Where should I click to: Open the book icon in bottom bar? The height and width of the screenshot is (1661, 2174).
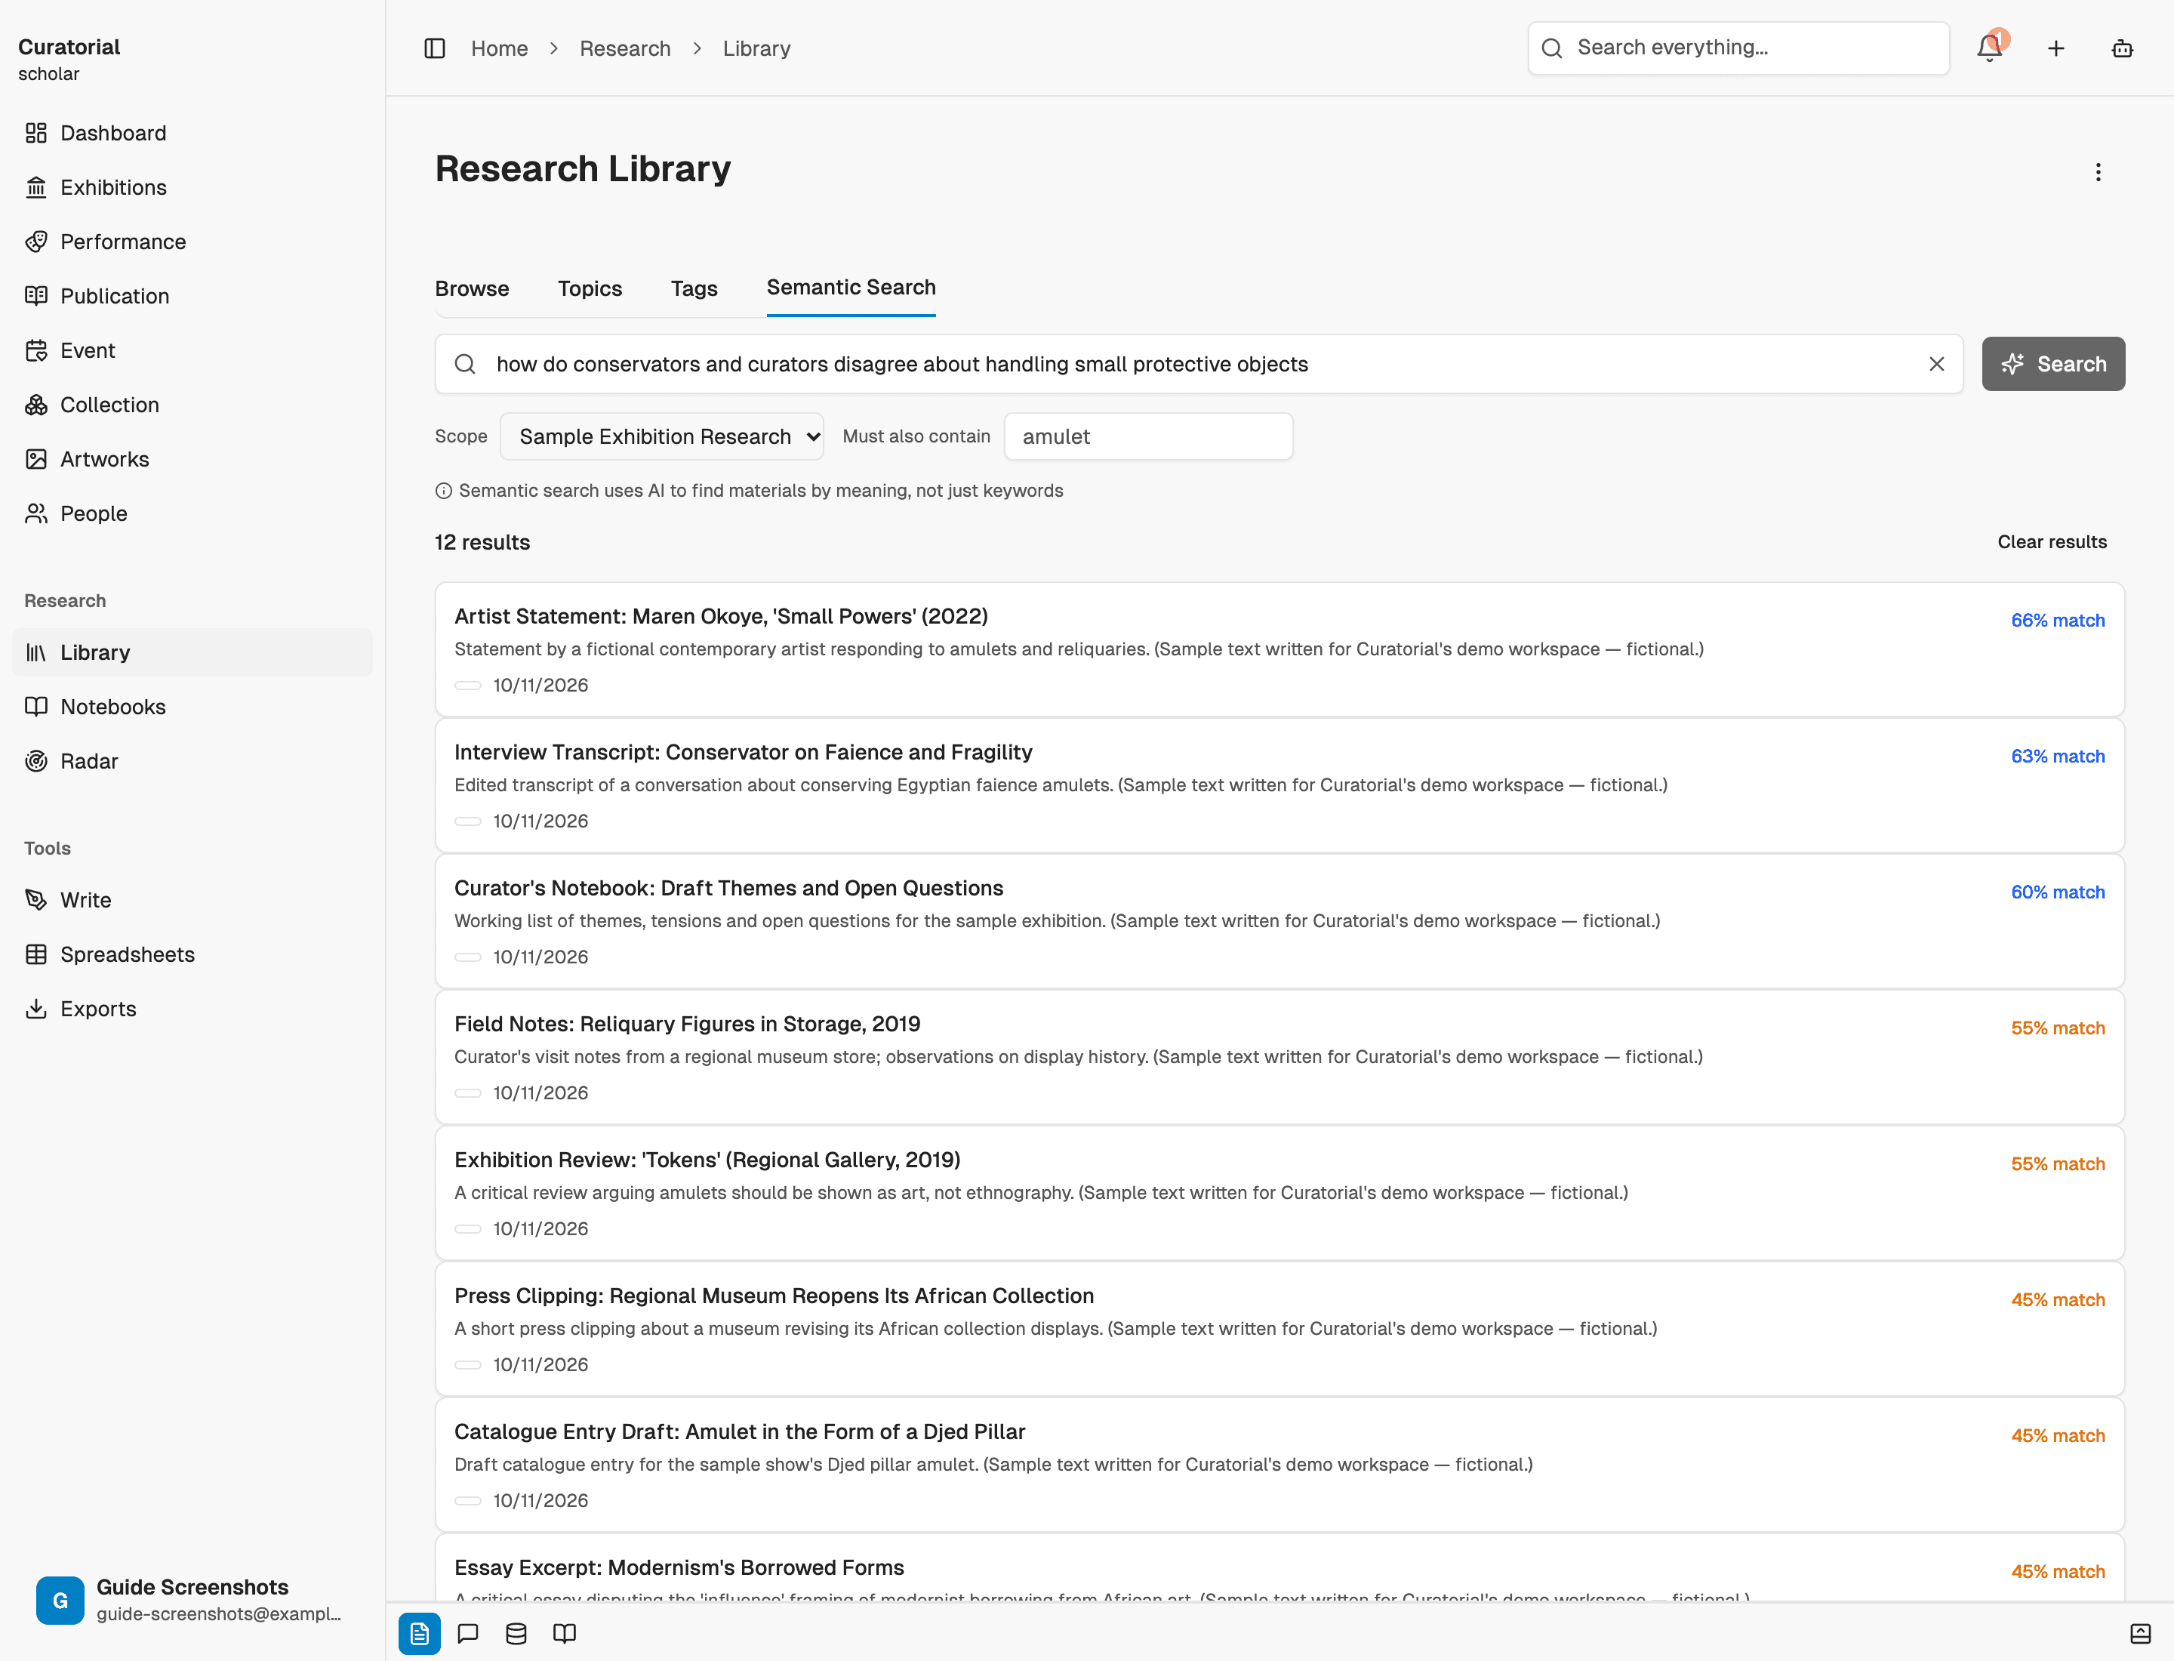pos(565,1633)
